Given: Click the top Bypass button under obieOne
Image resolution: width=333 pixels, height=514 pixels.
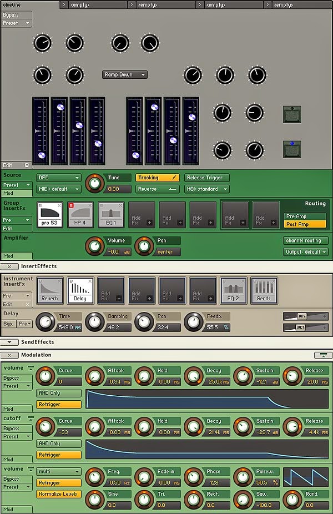Looking at the screenshot, I should (x=17, y=15).
